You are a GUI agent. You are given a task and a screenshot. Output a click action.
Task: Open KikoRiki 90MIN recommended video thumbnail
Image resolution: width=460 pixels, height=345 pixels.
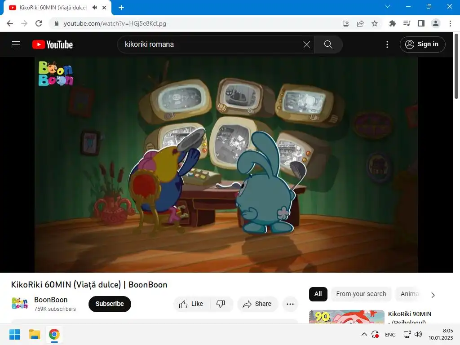click(346, 317)
